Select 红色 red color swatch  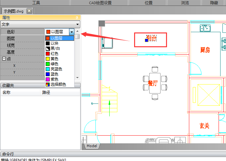coord(54,54)
